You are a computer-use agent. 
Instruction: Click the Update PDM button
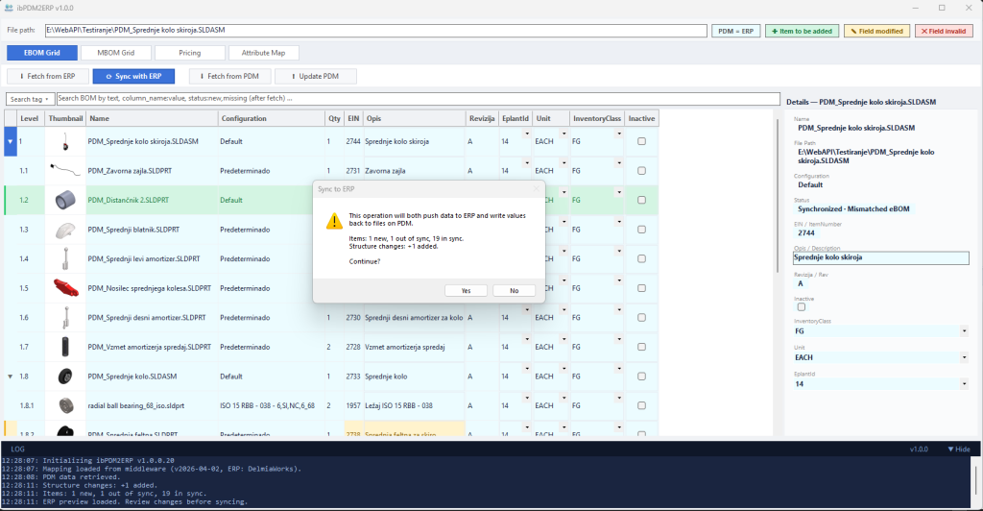tap(316, 77)
